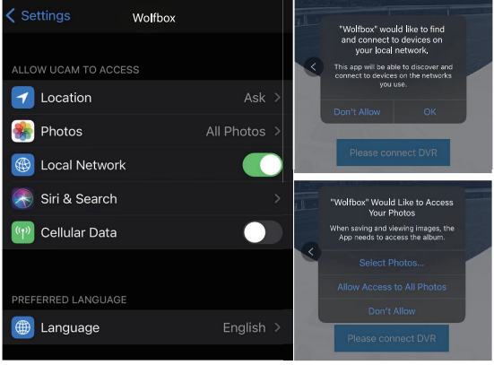This screenshot has height=365, width=494.
Task: Tap back arrow beside photos access dialog
Action: pyautogui.click(x=310, y=251)
